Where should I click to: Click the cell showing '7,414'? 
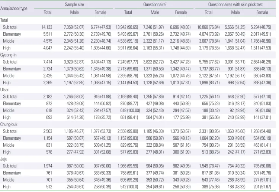pyautogui.click(x=48, y=62)
